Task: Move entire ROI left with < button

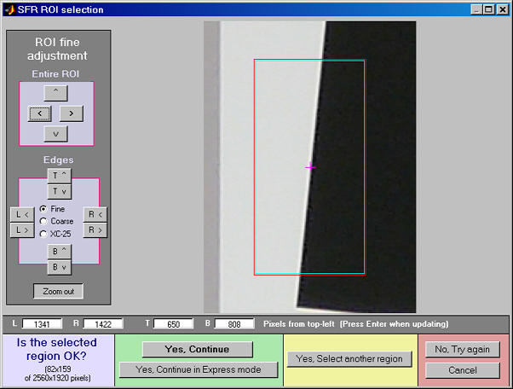Action: (39, 113)
